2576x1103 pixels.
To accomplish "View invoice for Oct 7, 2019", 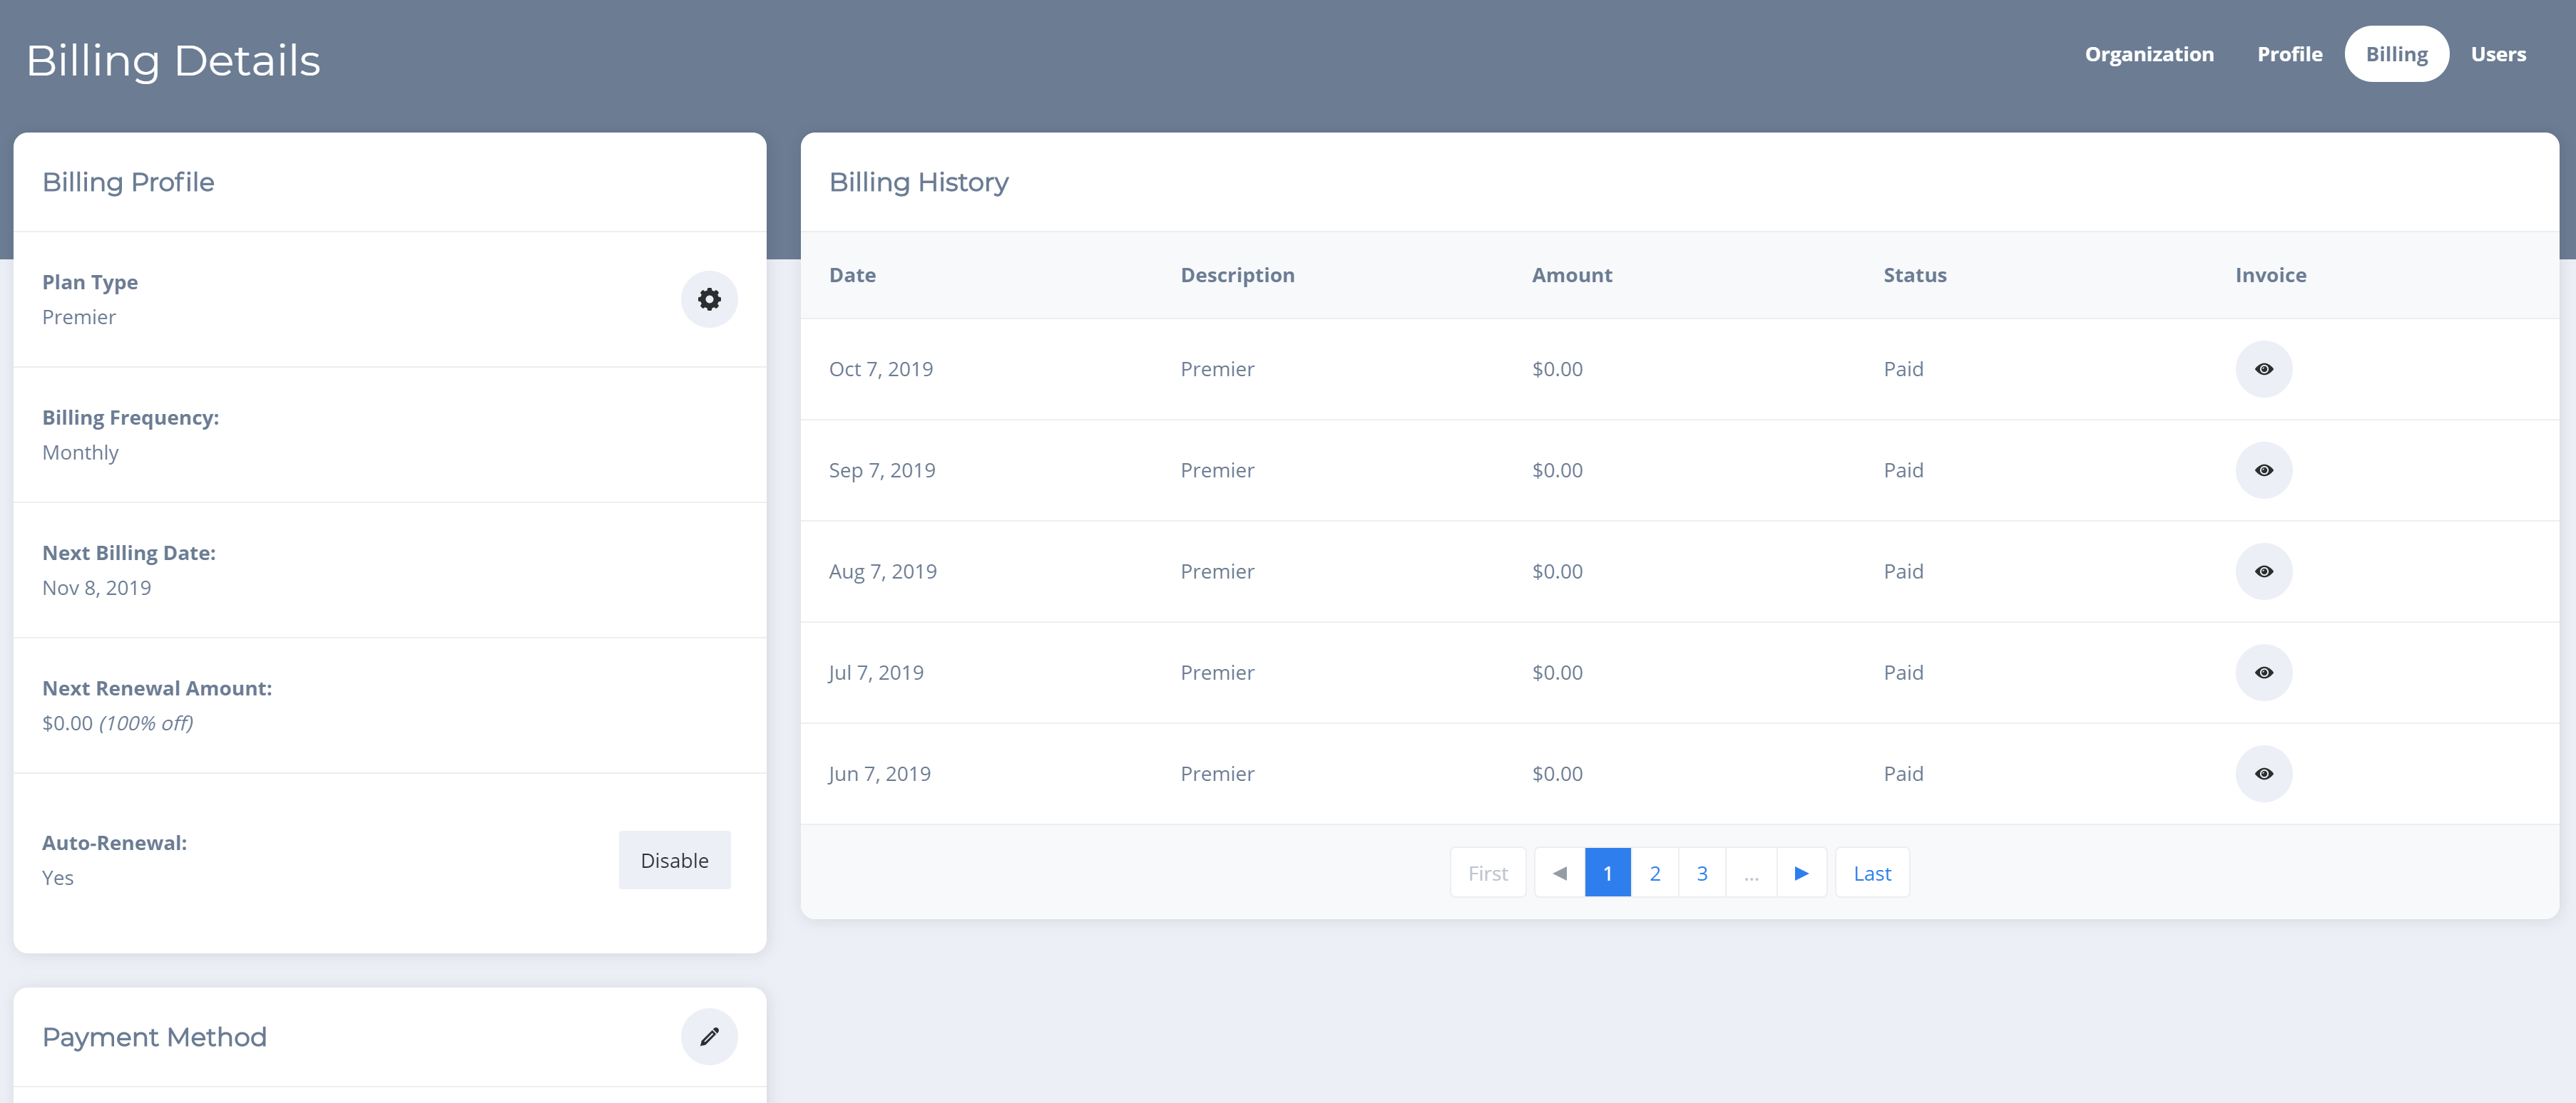I will click(2263, 368).
